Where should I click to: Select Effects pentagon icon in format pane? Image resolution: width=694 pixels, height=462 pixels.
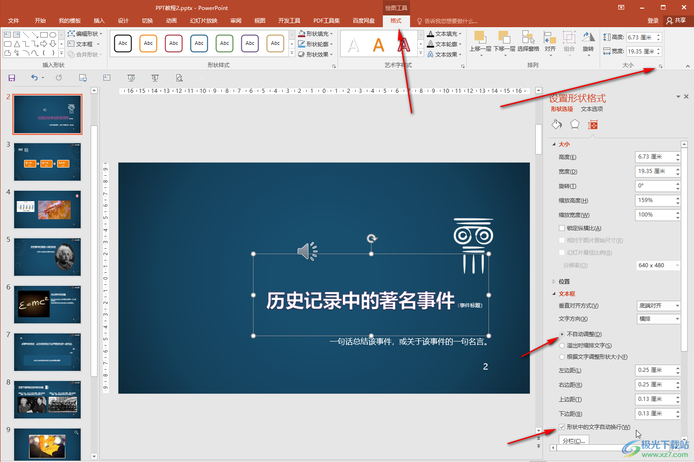point(575,124)
